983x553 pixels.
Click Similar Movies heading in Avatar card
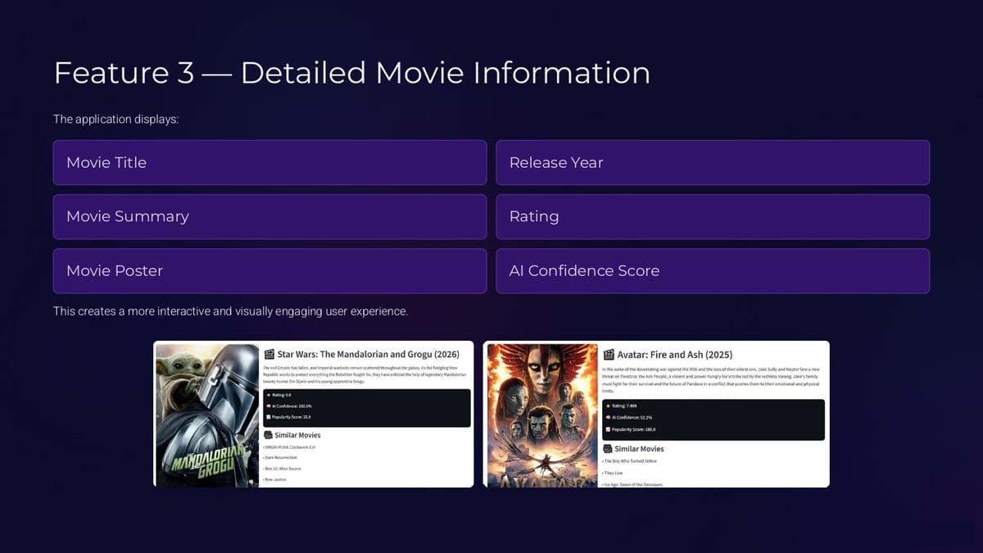[x=639, y=449]
